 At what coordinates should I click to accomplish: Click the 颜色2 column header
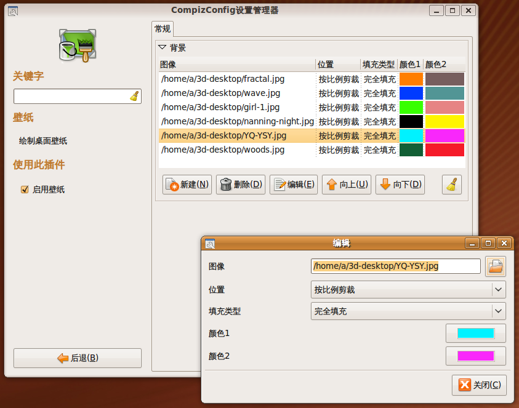(x=445, y=65)
